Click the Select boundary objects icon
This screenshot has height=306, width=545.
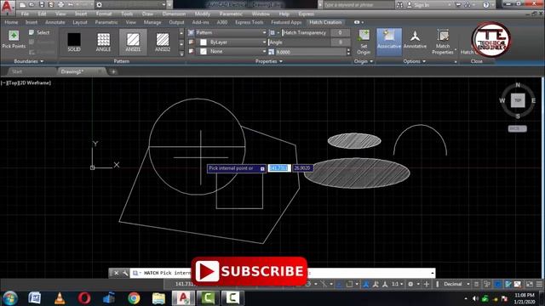[x=32, y=32]
